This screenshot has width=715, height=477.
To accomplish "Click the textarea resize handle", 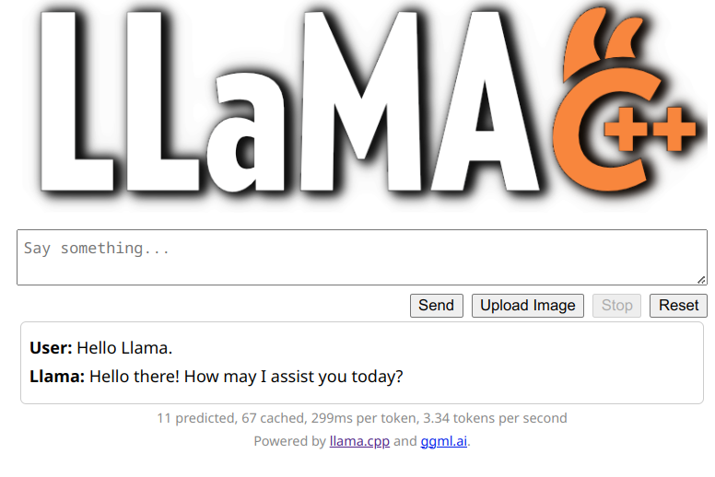I will pos(701,279).
